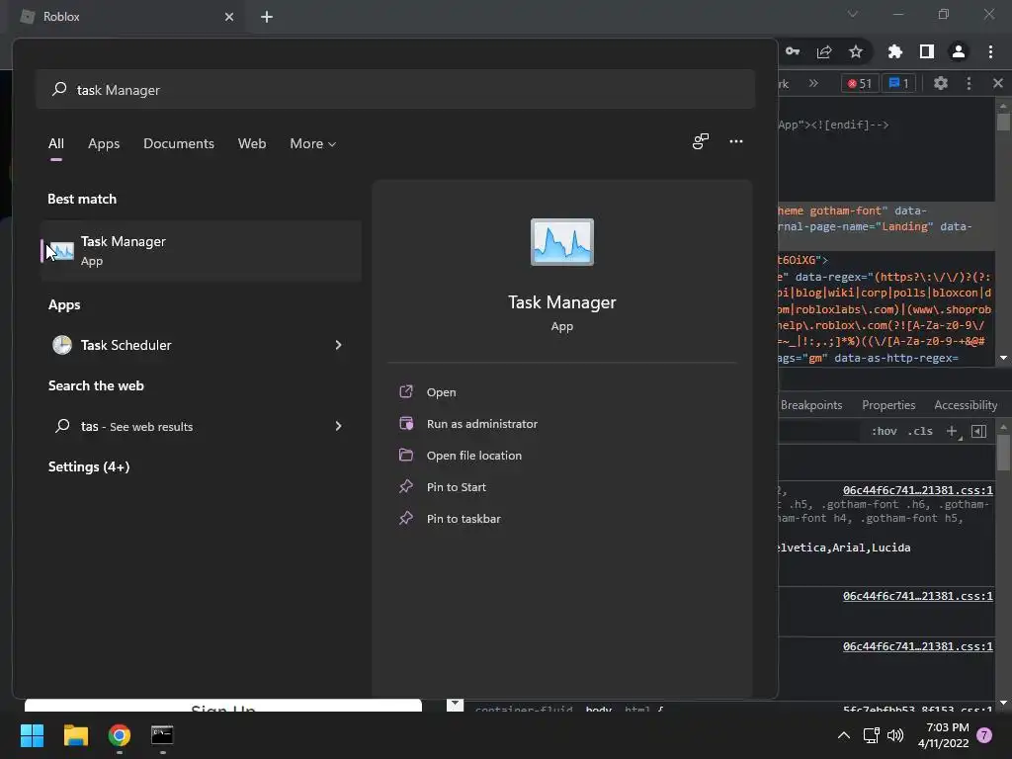Switch to DevTools Accessibility tab

(x=966, y=404)
